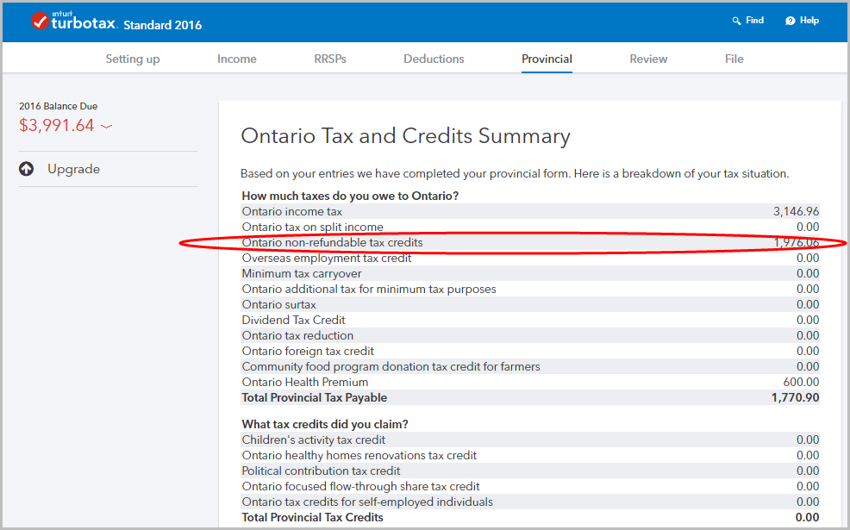Click the Help text link
The width and height of the screenshot is (850, 530).
coord(809,21)
